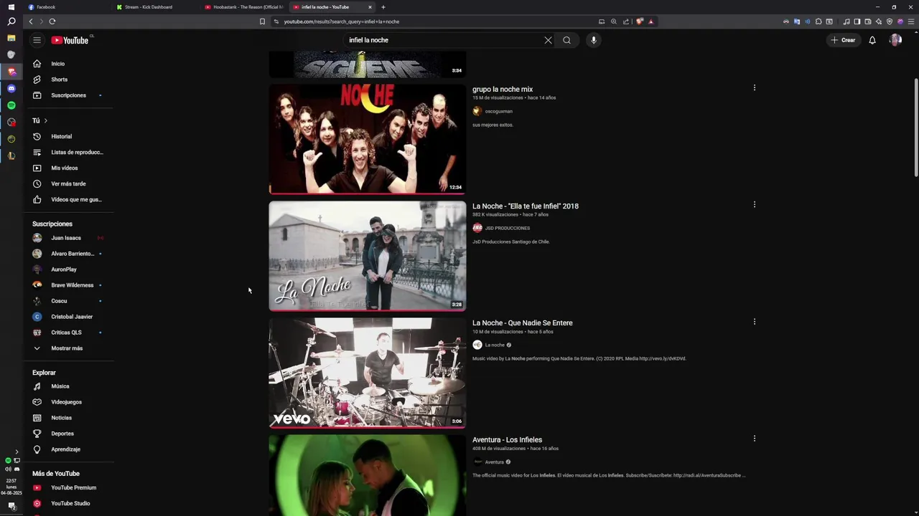Bookmark this page icon in address bar
The width and height of the screenshot is (919, 516).
[x=262, y=21]
